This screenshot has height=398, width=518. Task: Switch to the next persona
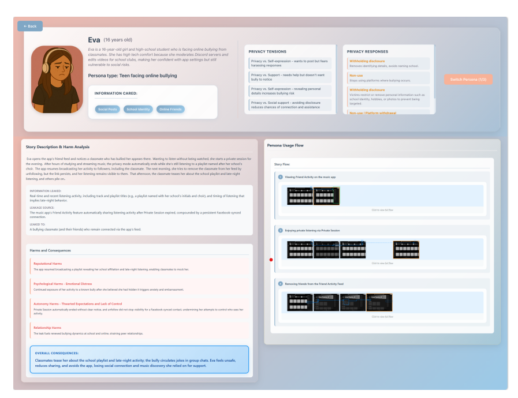[468, 79]
